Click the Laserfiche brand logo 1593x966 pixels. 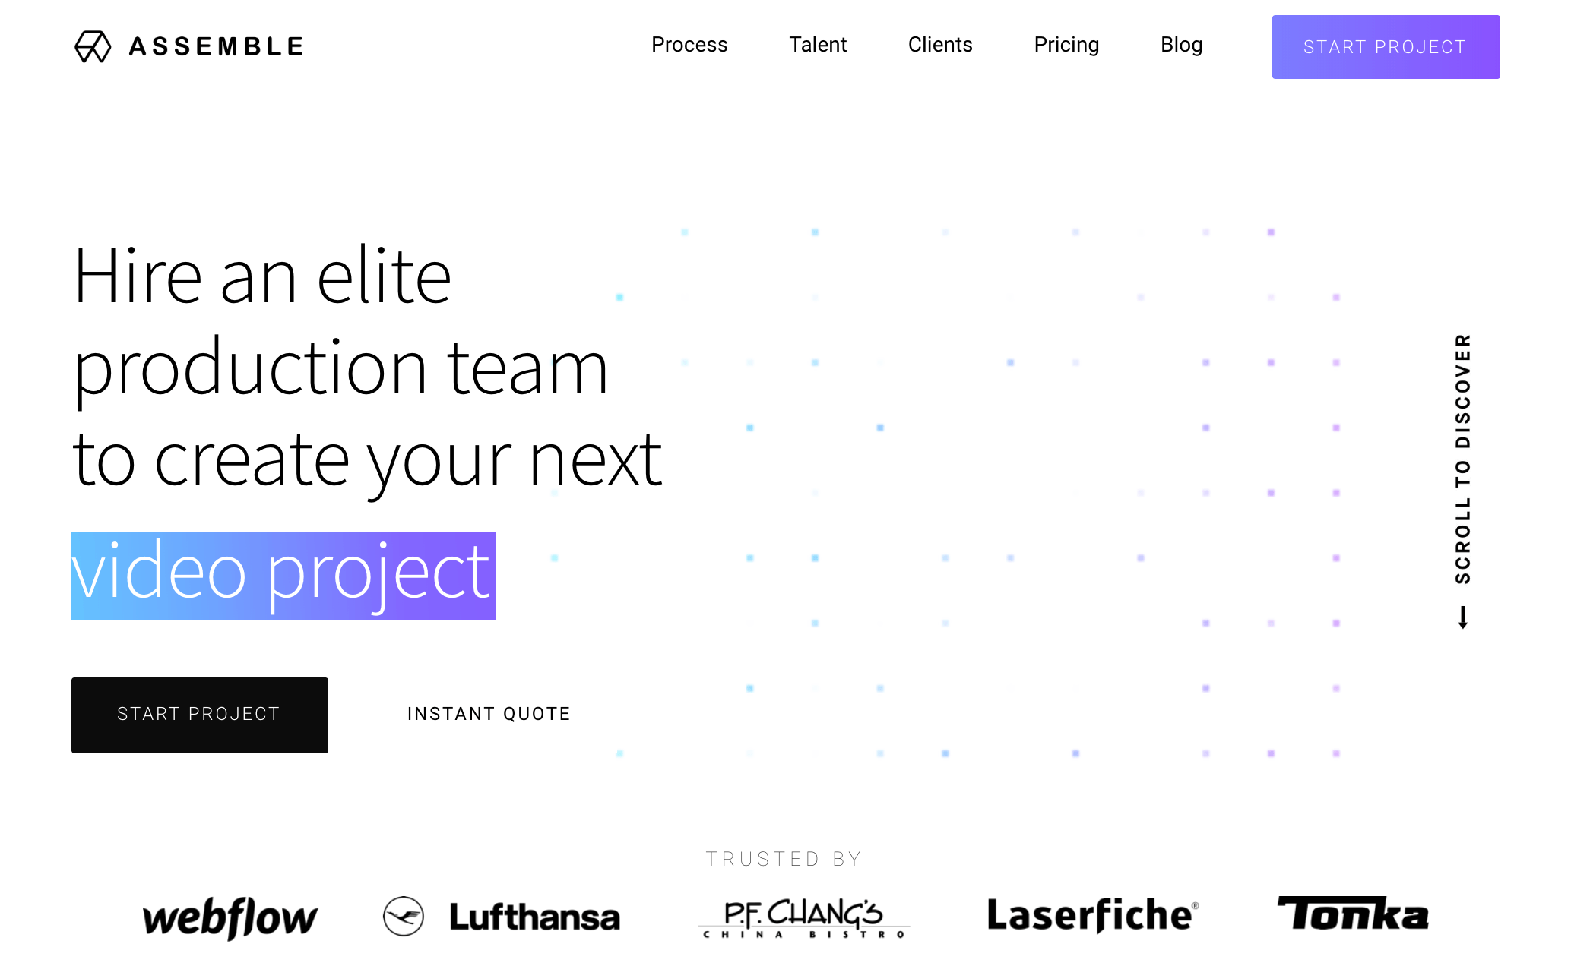(1088, 914)
